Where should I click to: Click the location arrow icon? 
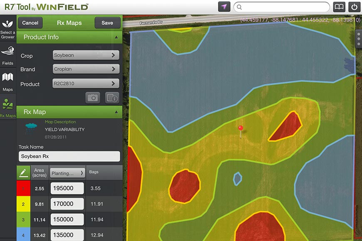[224, 7]
